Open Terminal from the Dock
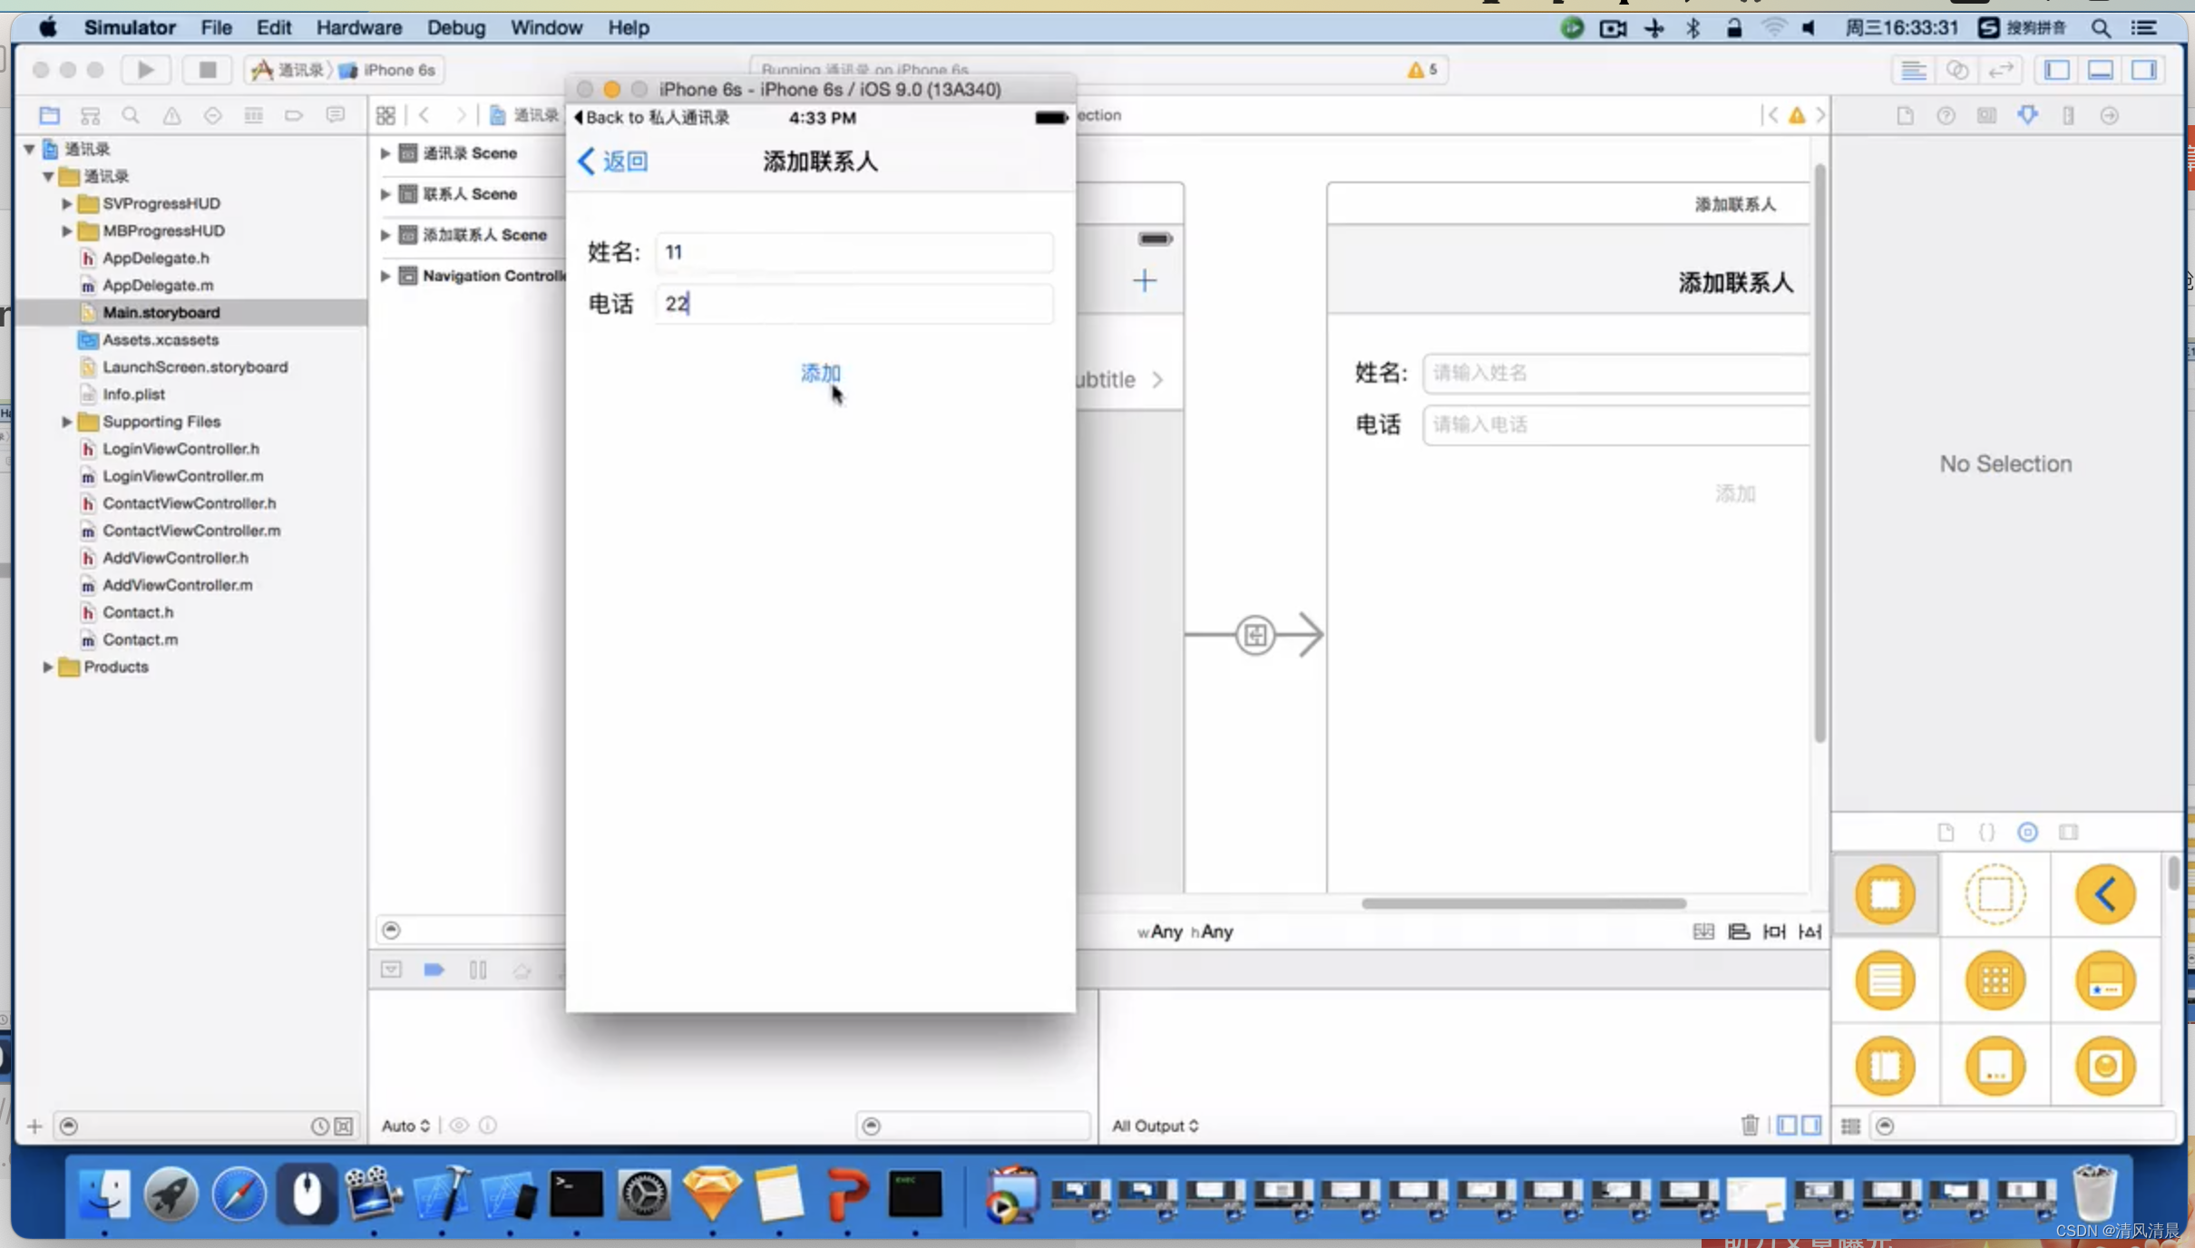This screenshot has height=1248, width=2195. pos(576,1194)
